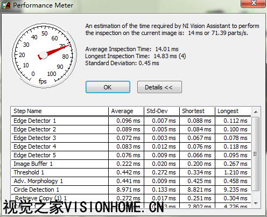267x217 pixels.
Task: Select the Image Buffer 1 row
Action: point(131,164)
